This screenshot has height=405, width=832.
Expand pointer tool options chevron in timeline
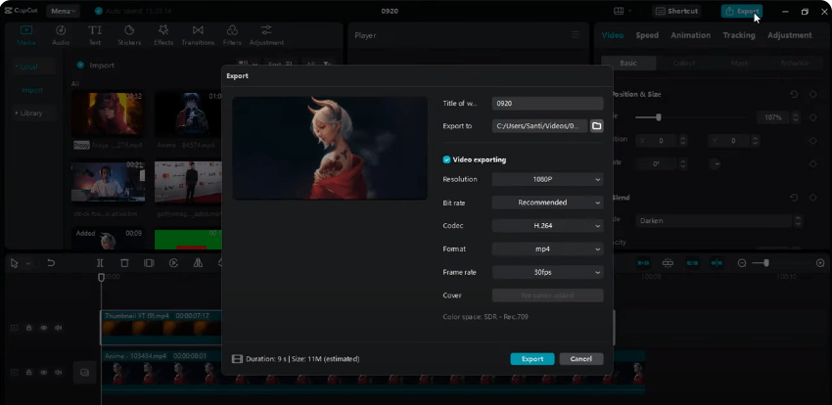pos(28,263)
